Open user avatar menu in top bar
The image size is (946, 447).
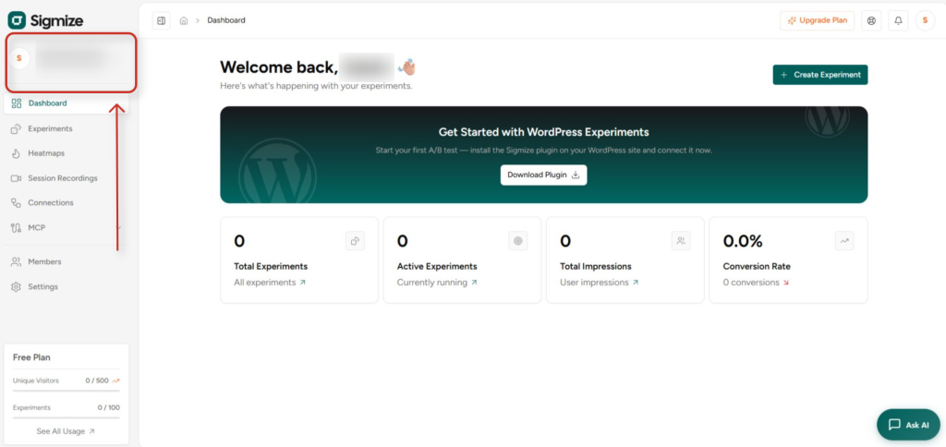(925, 20)
